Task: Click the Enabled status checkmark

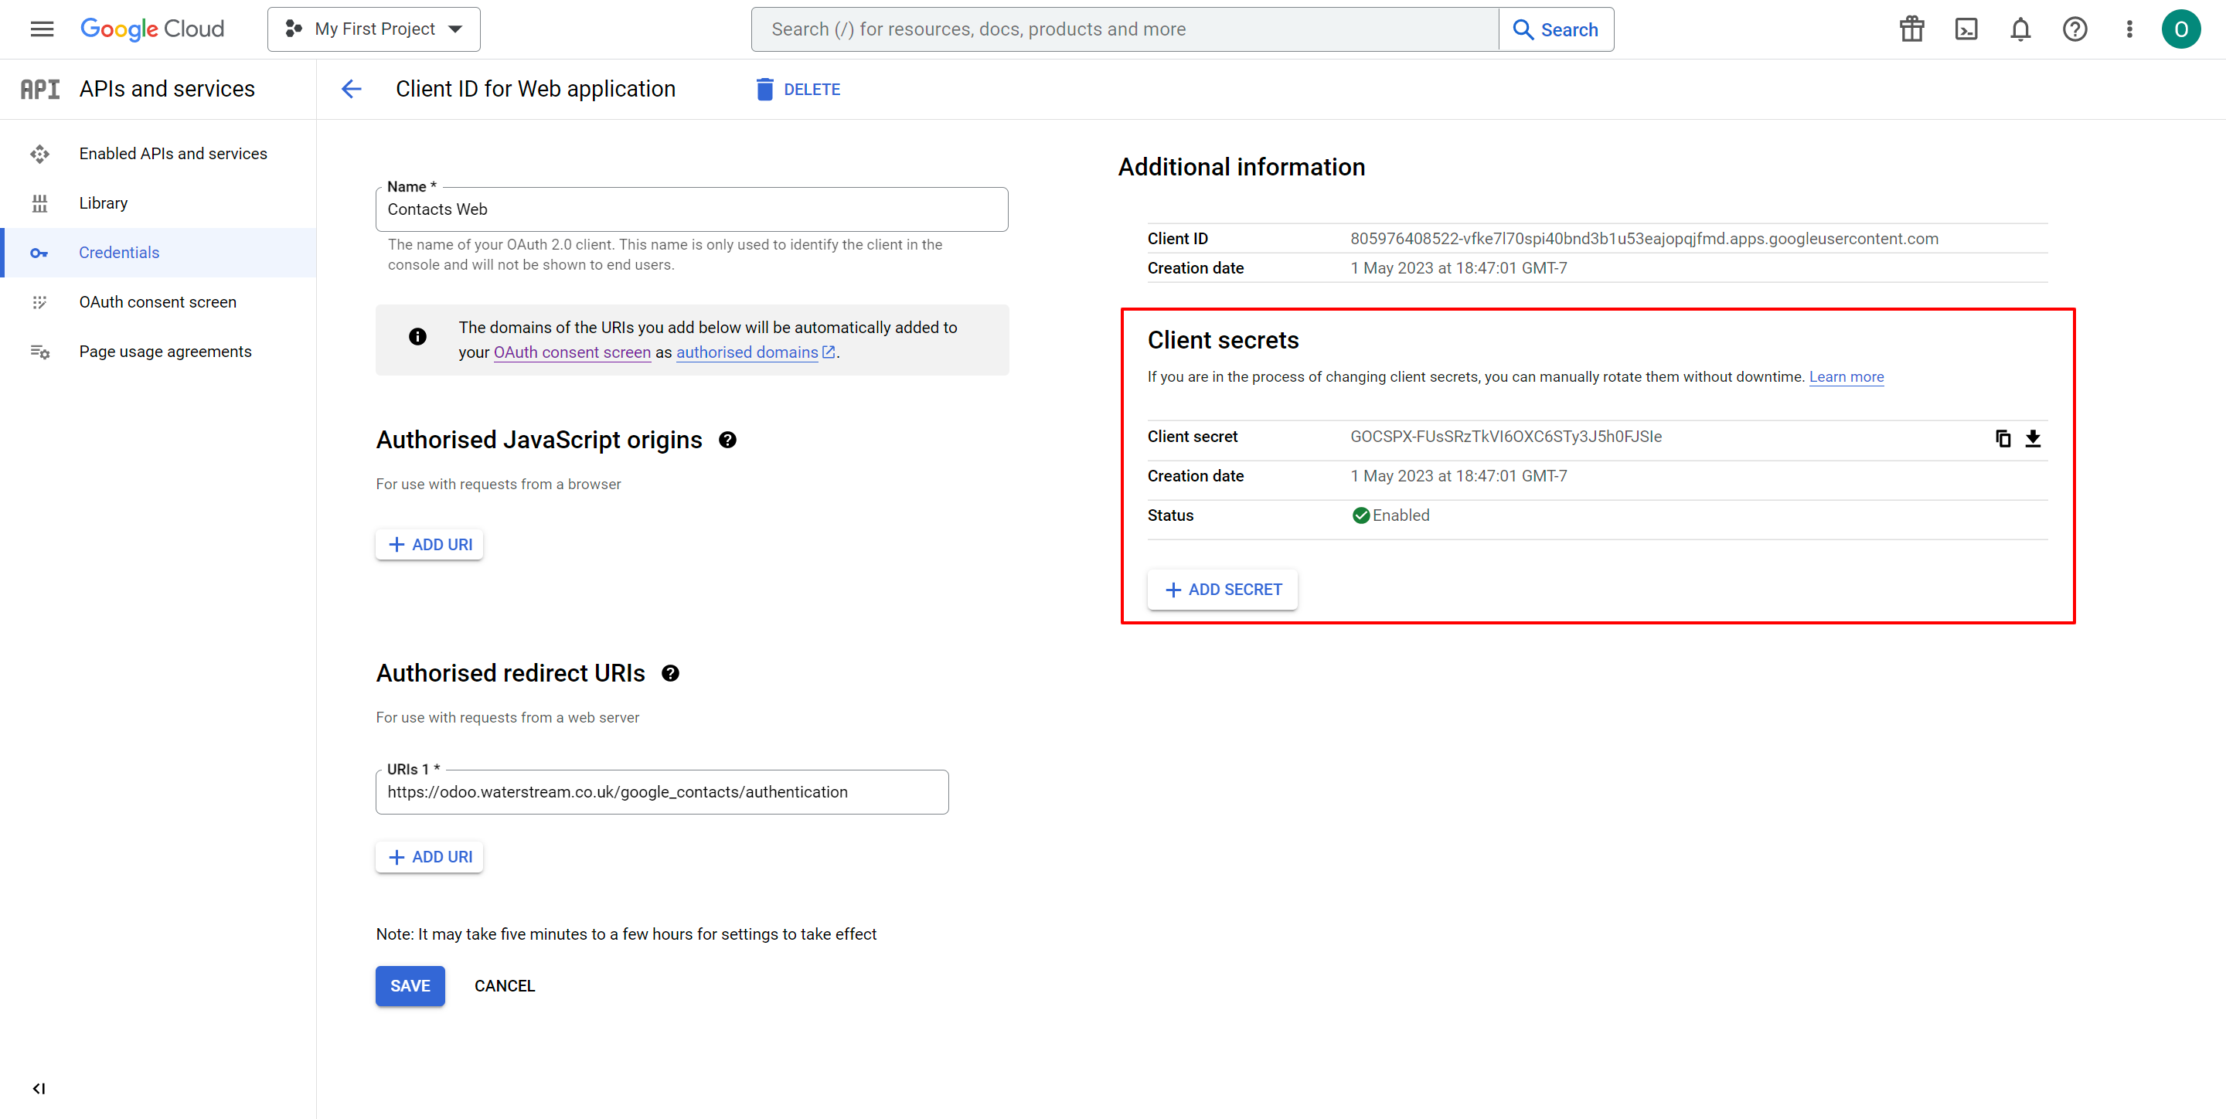Action: pyautogui.click(x=1361, y=515)
